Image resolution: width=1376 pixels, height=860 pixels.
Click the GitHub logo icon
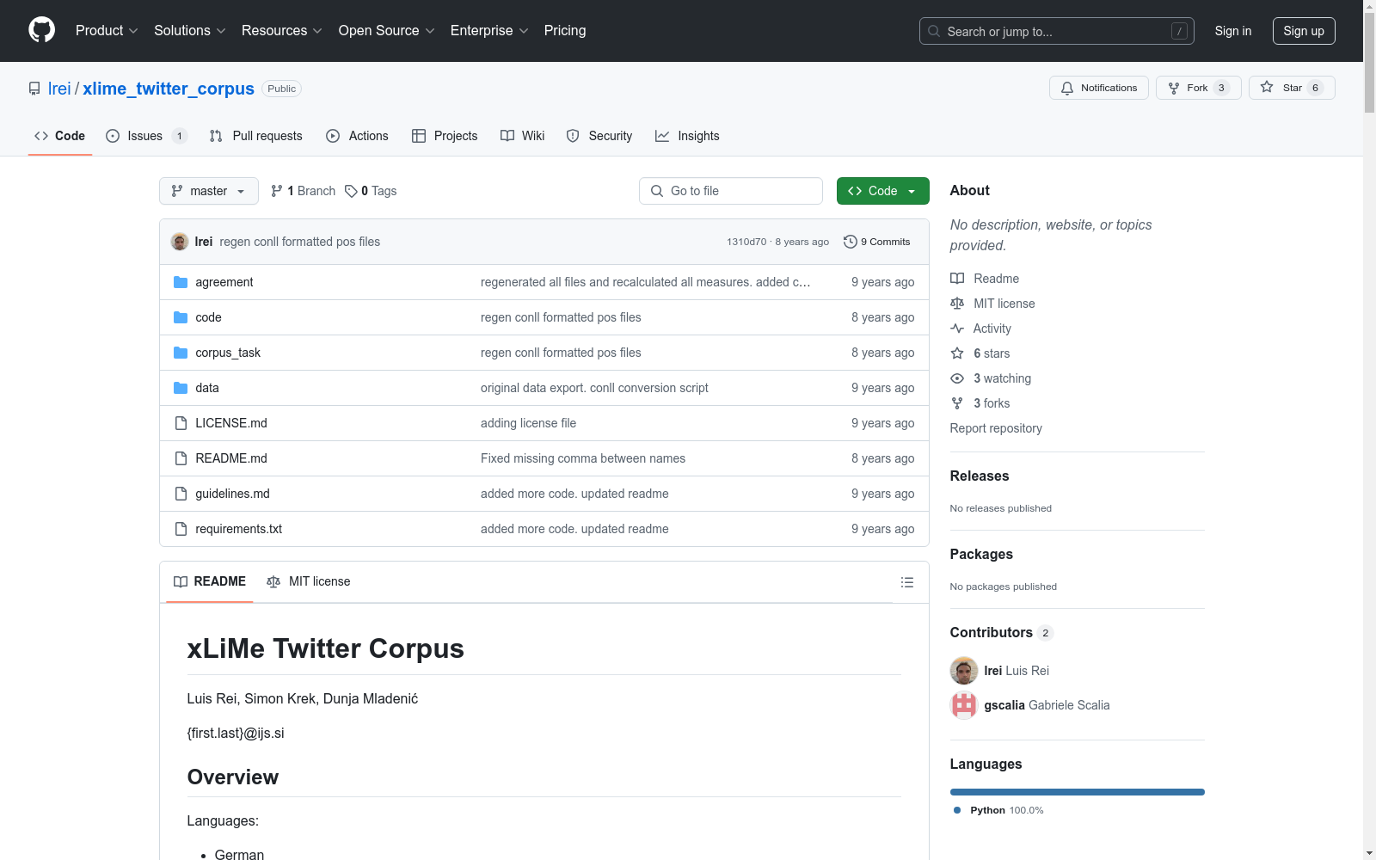click(x=41, y=30)
